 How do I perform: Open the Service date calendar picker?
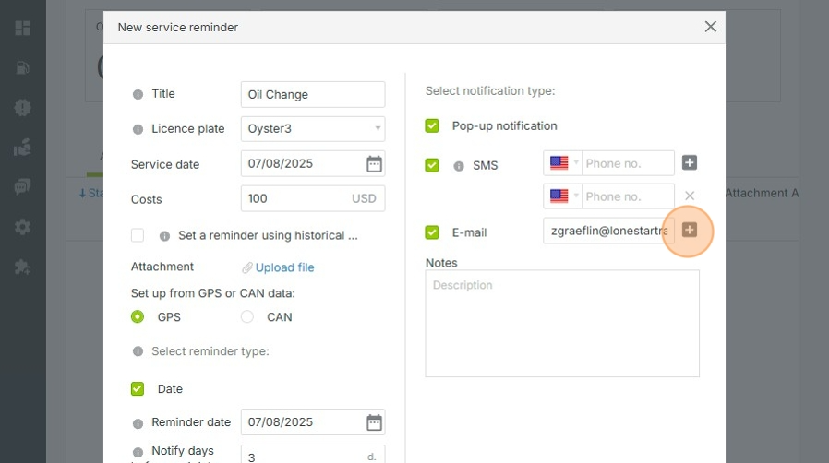click(x=374, y=164)
